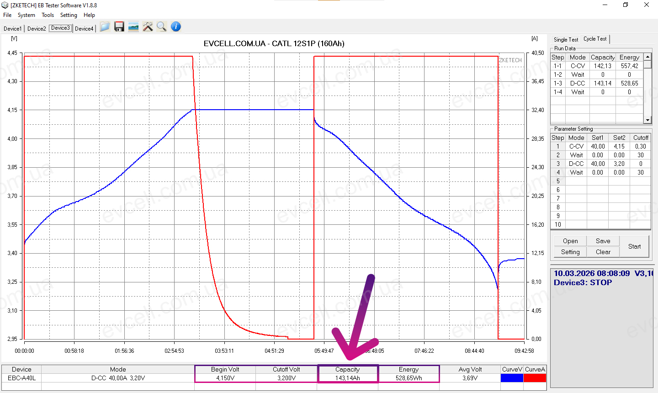Click the Clear button
The width and height of the screenshot is (658, 393).
pos(603,252)
